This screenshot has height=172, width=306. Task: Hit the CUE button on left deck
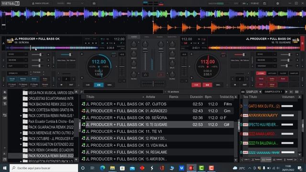coord(88,85)
